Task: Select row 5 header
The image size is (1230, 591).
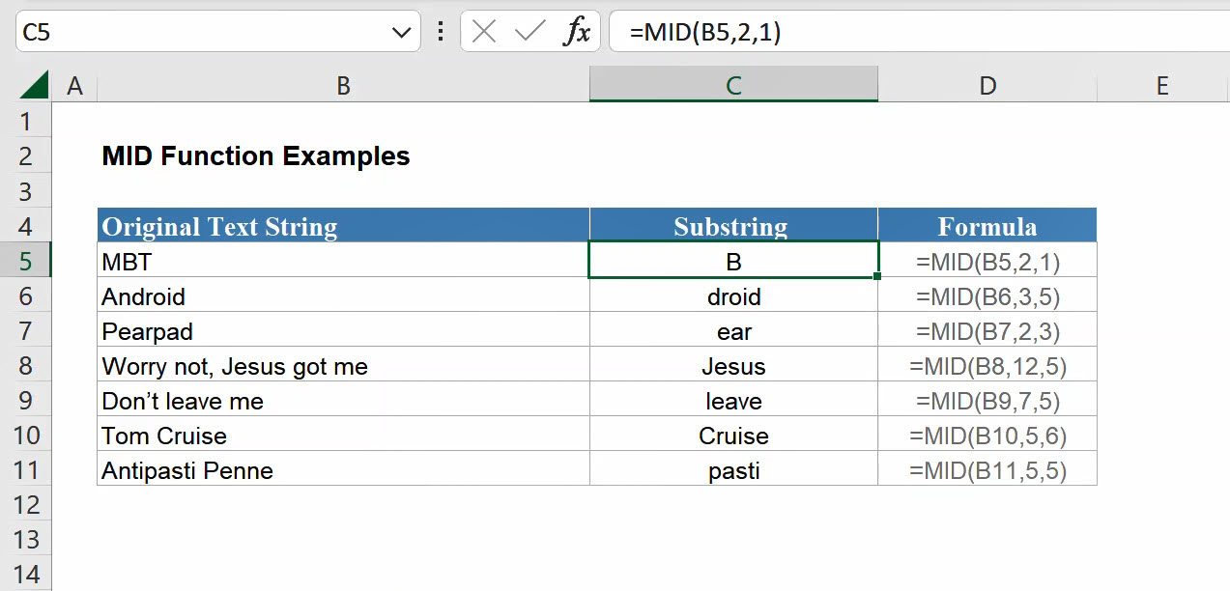Action: [25, 262]
